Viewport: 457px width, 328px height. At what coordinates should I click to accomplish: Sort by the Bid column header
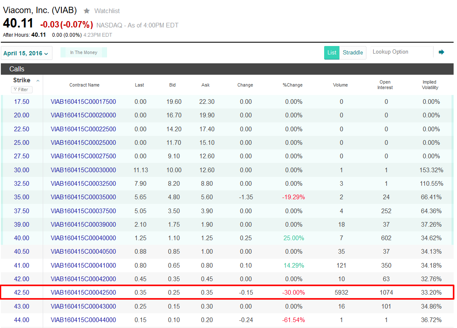tap(172, 85)
